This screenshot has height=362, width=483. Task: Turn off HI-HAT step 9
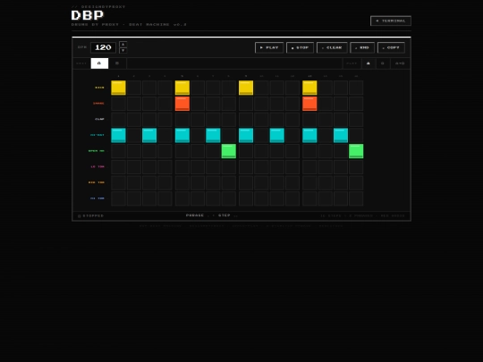[246, 136]
